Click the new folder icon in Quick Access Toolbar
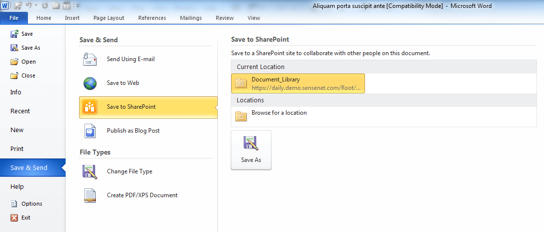 point(56,5)
